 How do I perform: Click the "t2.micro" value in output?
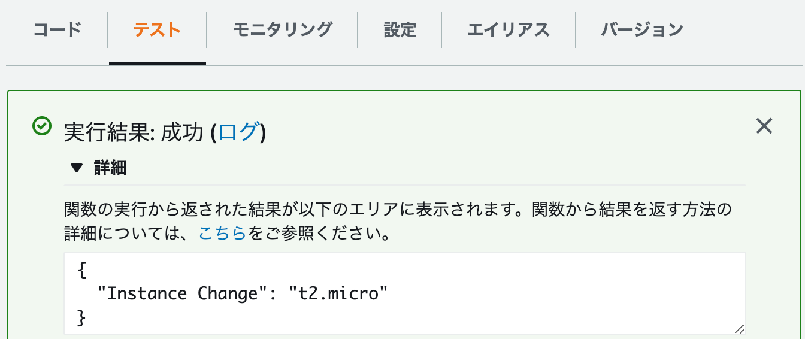338,293
